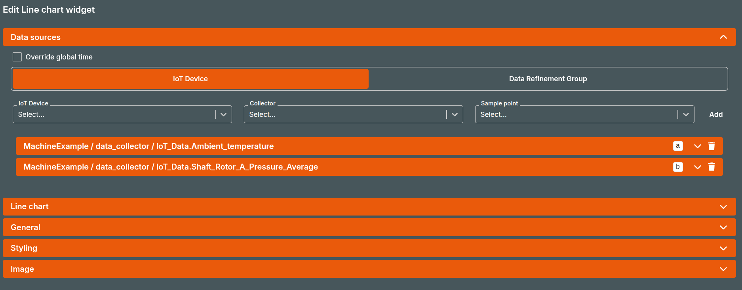The image size is (742, 290).
Task: Open the IoT Device dropdown
Action: pyautogui.click(x=122, y=114)
